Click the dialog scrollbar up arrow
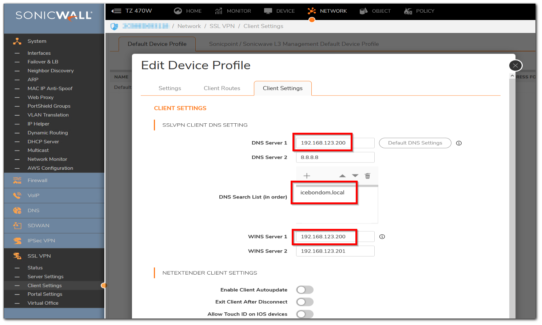The width and height of the screenshot is (542, 325). point(512,76)
